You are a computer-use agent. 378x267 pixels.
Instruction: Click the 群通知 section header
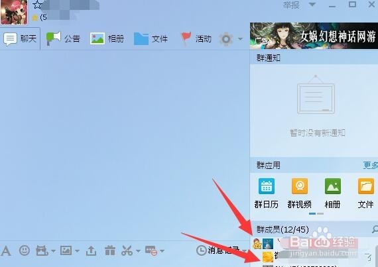coord(269,58)
